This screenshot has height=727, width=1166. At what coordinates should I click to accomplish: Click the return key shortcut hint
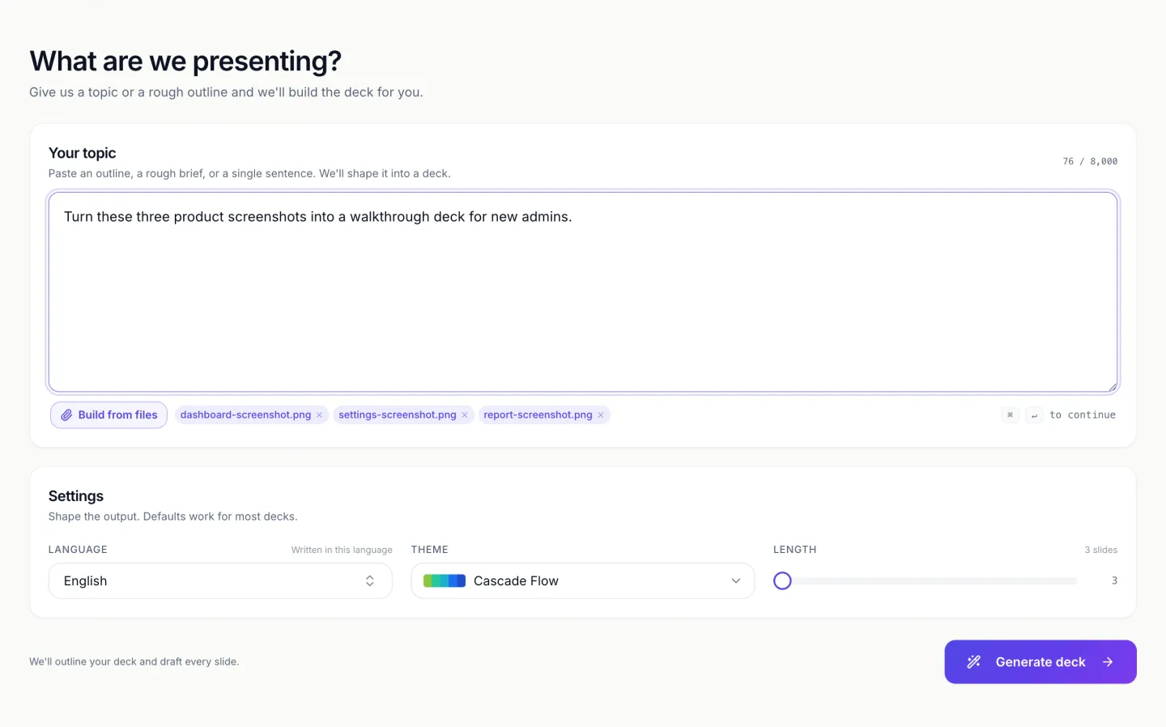[x=1034, y=415]
